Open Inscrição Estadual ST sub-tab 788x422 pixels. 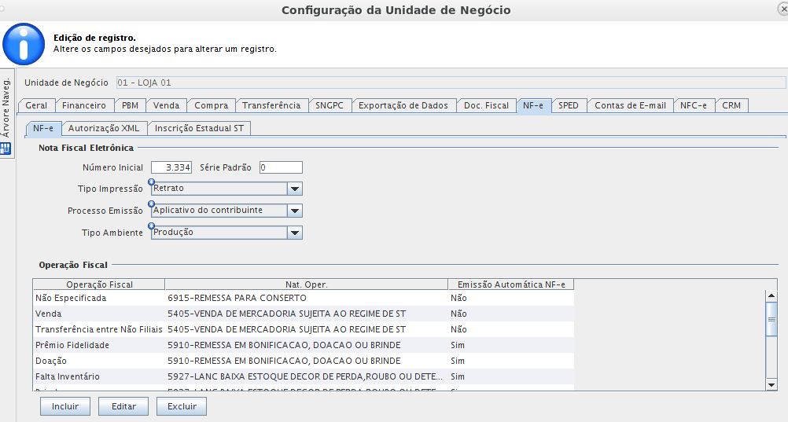pos(200,128)
